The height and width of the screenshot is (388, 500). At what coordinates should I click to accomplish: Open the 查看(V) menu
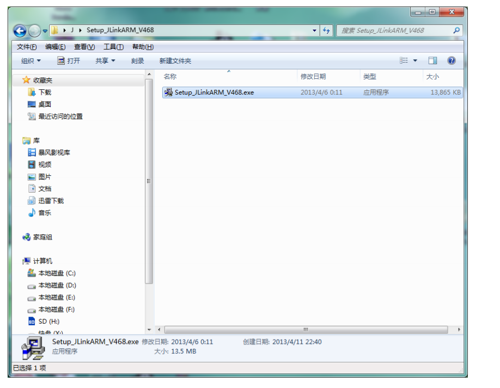pyautogui.click(x=84, y=47)
